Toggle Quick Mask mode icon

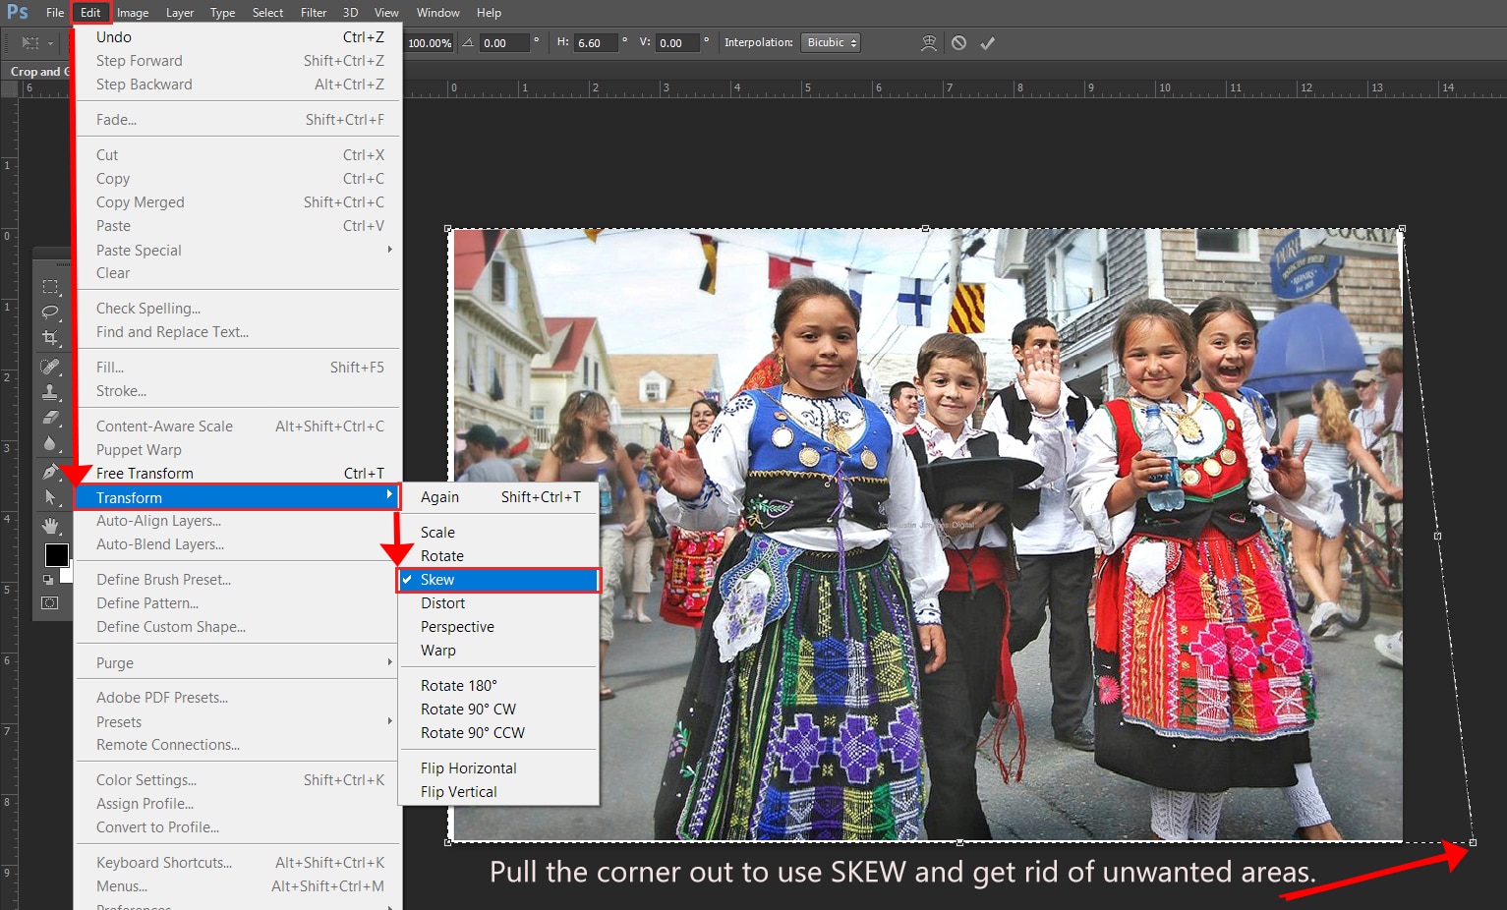click(49, 603)
